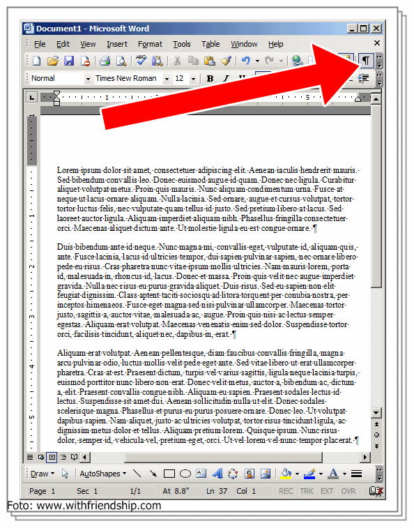The height and width of the screenshot is (528, 414).
Task: Open the Format menu
Action: pos(150,44)
